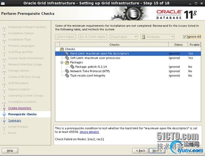Viewport: 205px width, 156px height.
Task: Go back with the Back button
Action: [x=140, y=151]
